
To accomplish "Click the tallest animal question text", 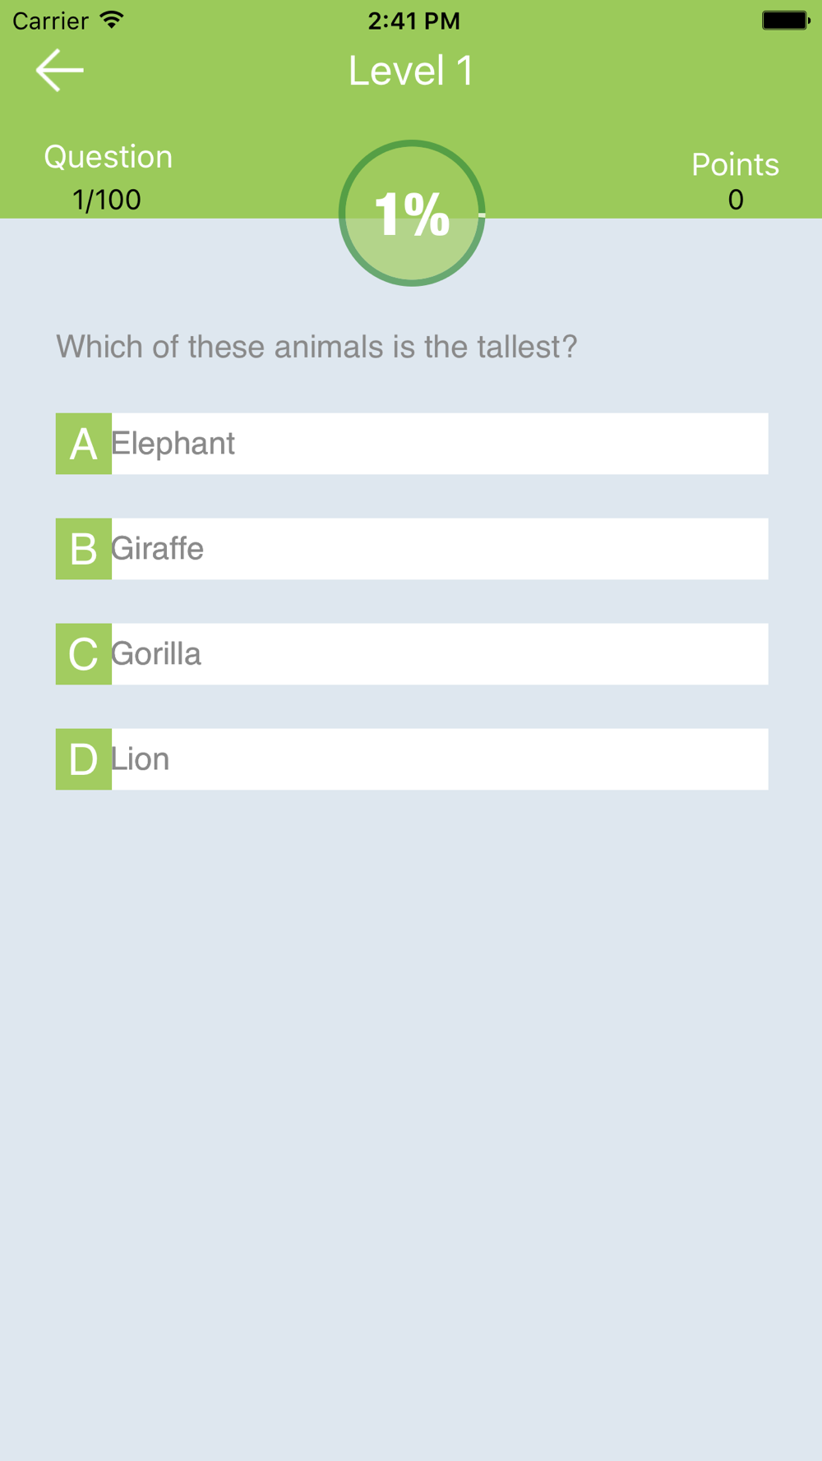I will point(316,347).
